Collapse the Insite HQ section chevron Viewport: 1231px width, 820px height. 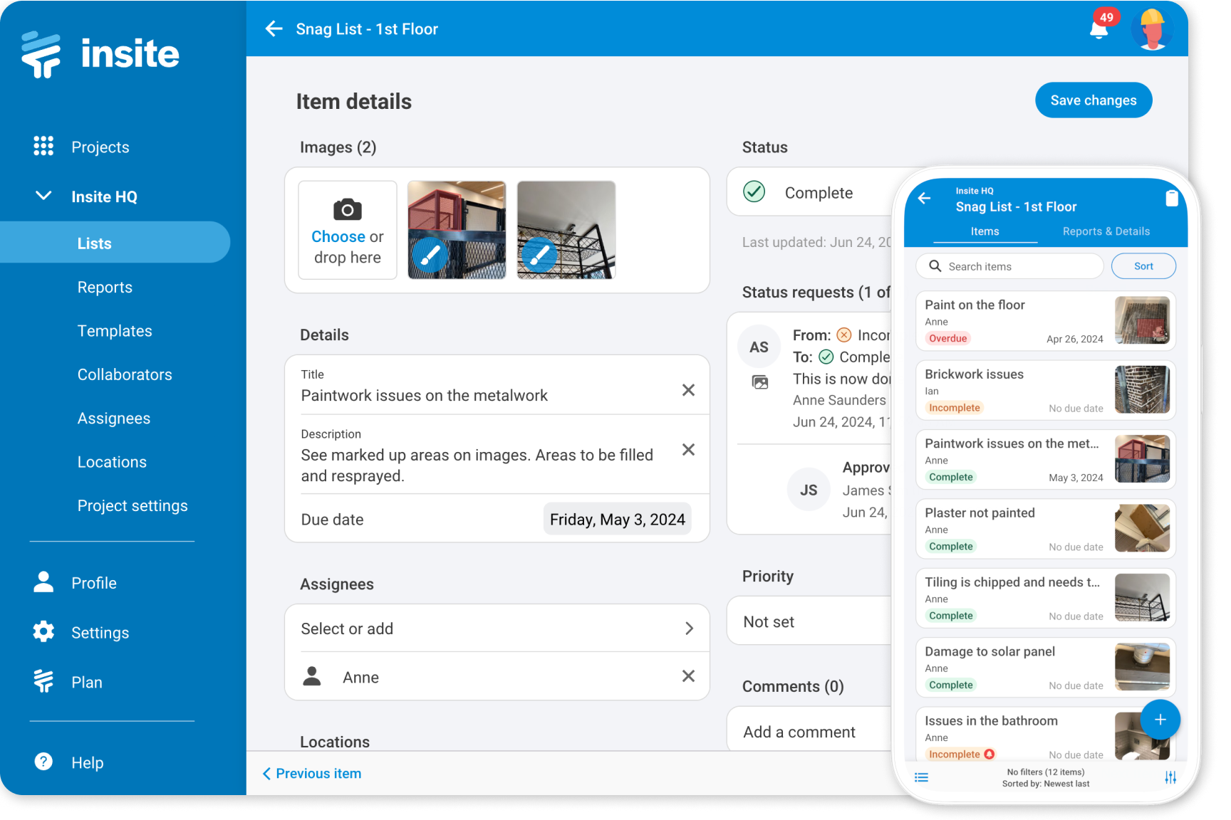click(43, 196)
